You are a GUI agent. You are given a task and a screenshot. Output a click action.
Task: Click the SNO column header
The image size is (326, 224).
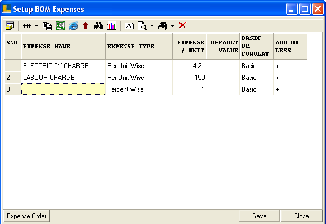click(13, 46)
